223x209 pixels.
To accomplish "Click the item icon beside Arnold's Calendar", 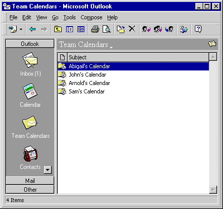I will point(62,83).
